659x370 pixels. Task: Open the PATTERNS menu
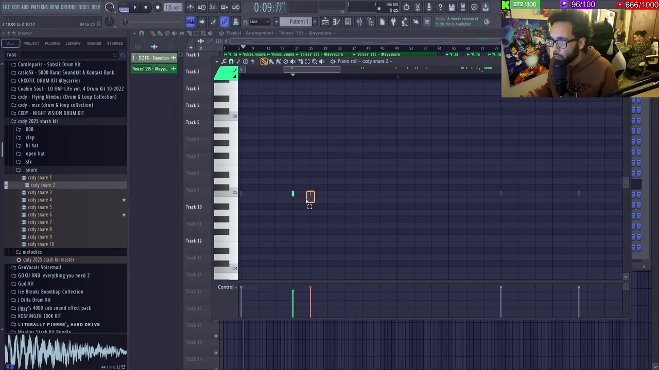point(39,7)
